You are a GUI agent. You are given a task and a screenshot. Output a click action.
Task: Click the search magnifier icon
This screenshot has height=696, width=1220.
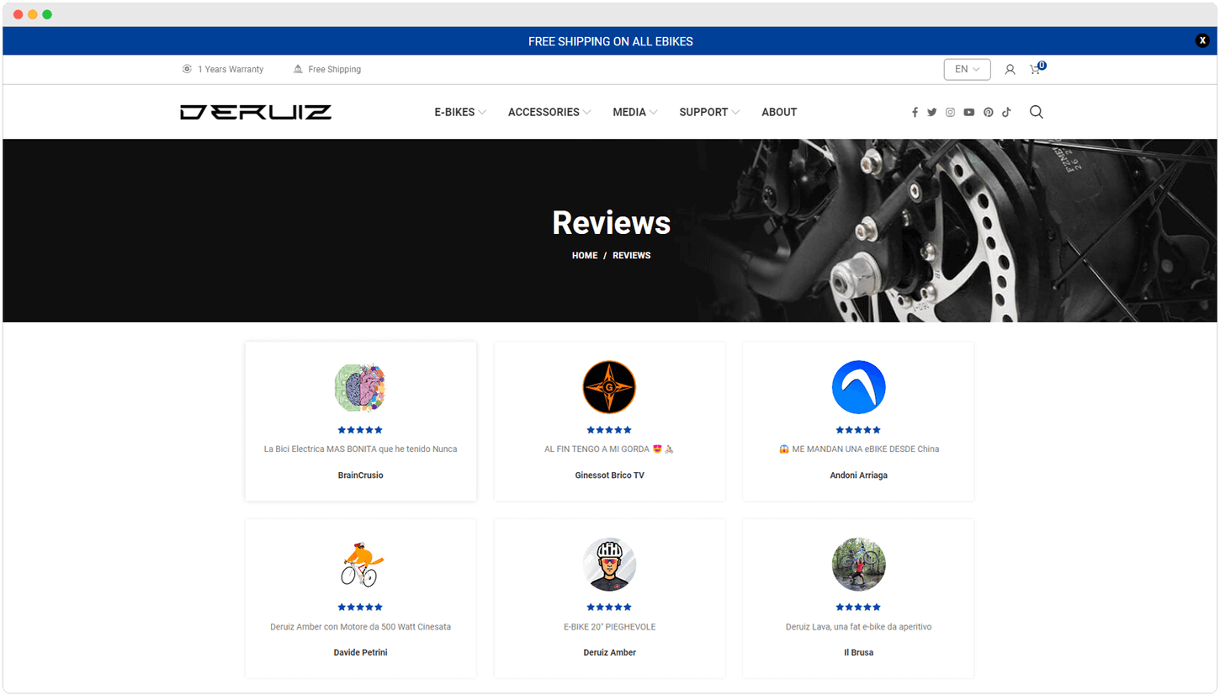1037,112
